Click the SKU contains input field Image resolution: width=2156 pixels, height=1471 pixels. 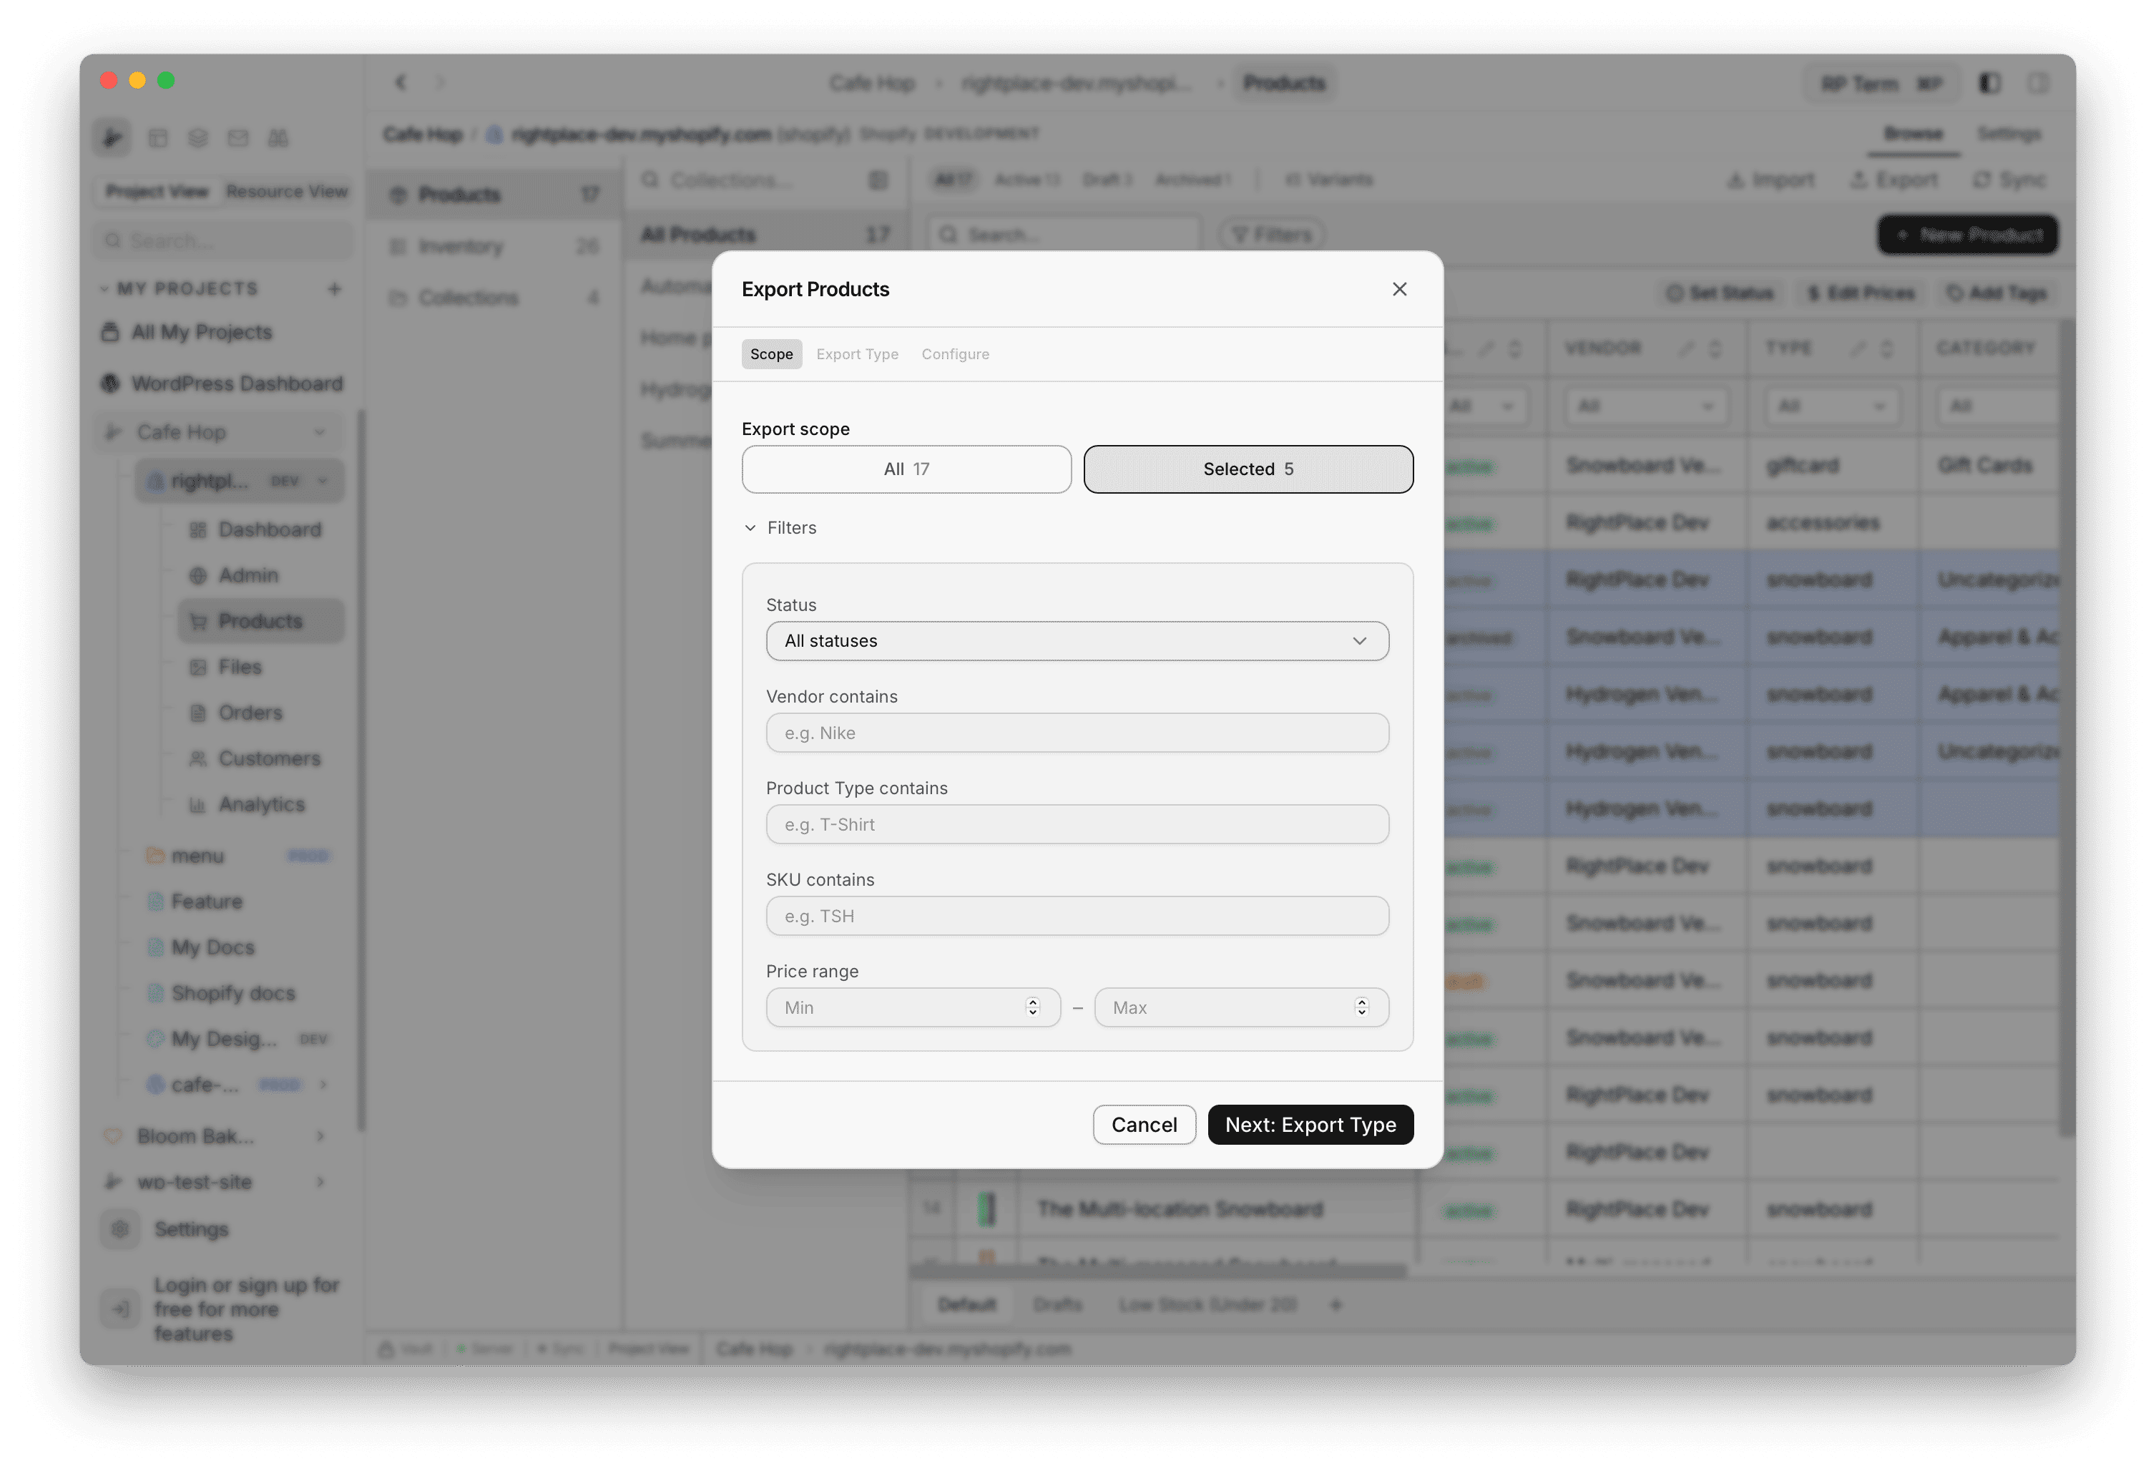1076,916
